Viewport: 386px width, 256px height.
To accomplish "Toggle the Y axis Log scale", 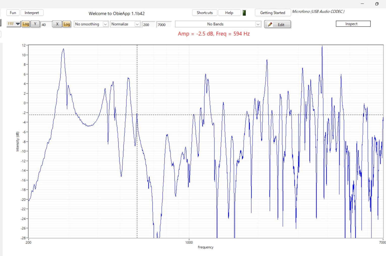I will [x=26, y=24].
